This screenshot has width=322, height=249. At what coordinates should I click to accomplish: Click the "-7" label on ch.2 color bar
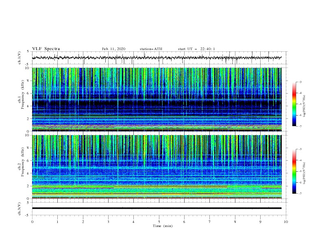pyautogui.click(x=300, y=193)
